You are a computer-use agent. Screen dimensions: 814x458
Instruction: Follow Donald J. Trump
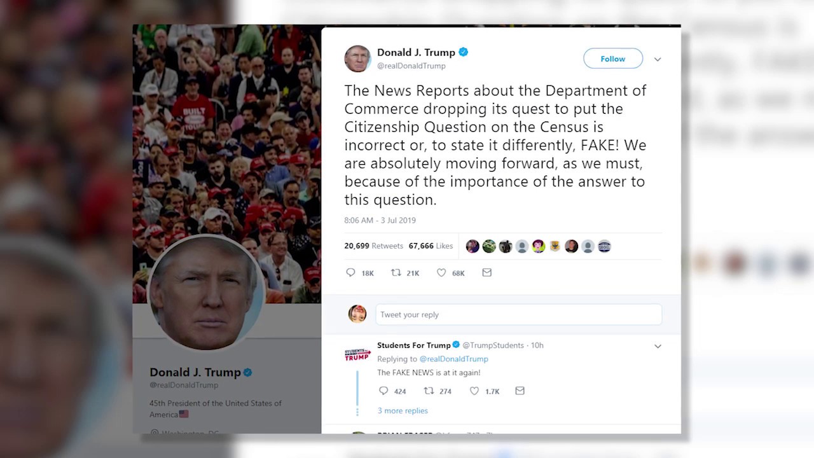coord(613,59)
